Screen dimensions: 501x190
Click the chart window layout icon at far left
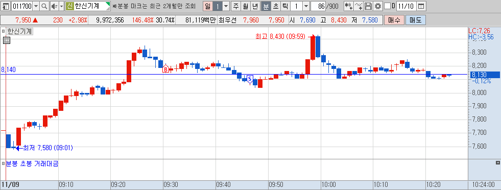6,6
